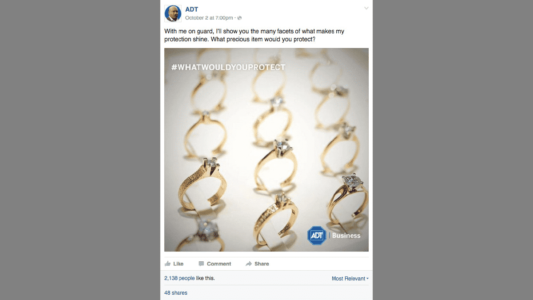Open the ADT page name link
This screenshot has width=533, height=300.
click(192, 9)
